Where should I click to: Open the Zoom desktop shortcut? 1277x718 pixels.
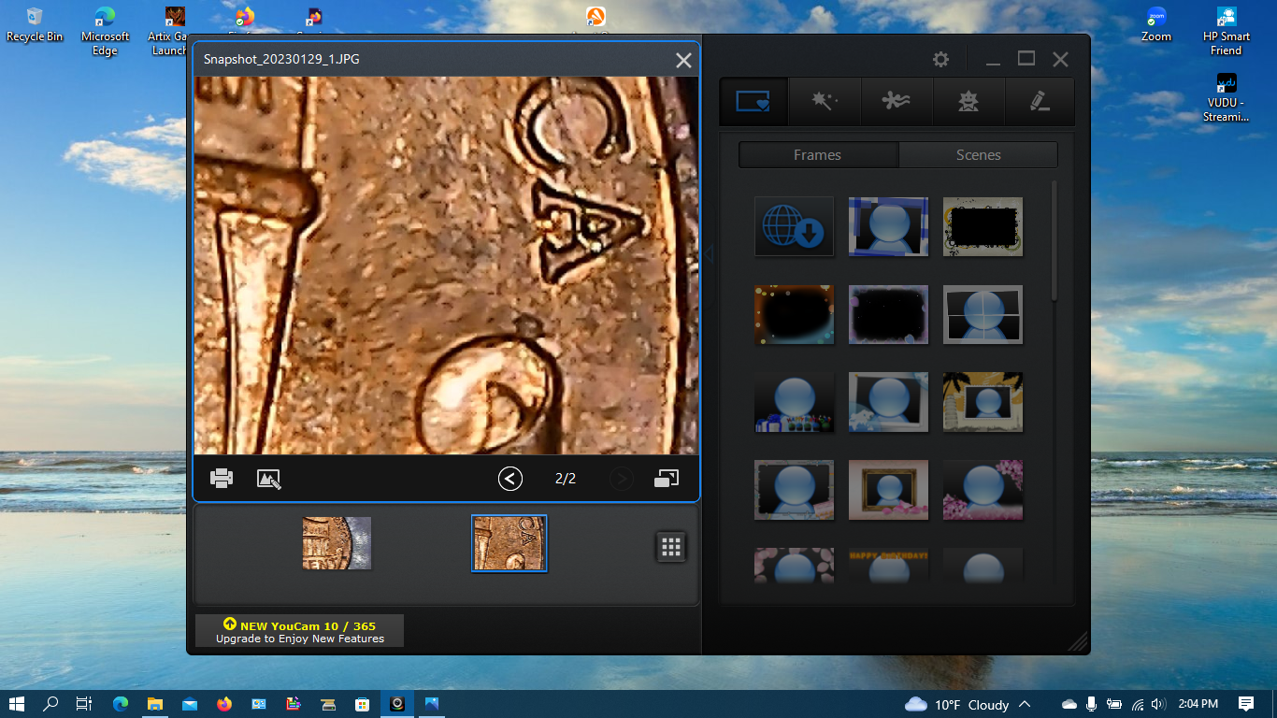pyautogui.click(x=1156, y=24)
